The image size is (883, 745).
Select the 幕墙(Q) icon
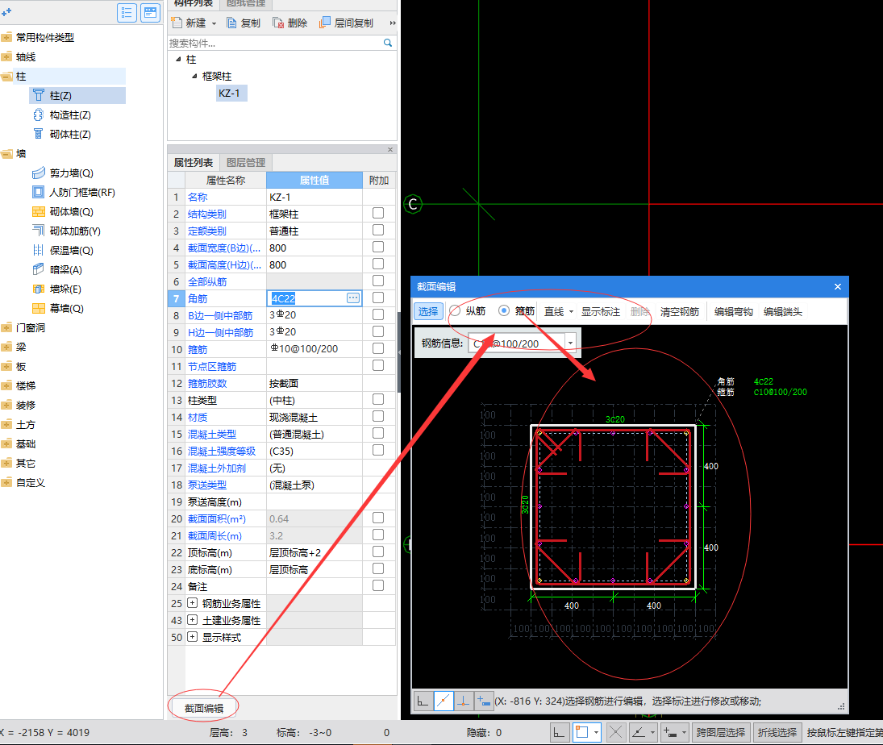tap(38, 308)
